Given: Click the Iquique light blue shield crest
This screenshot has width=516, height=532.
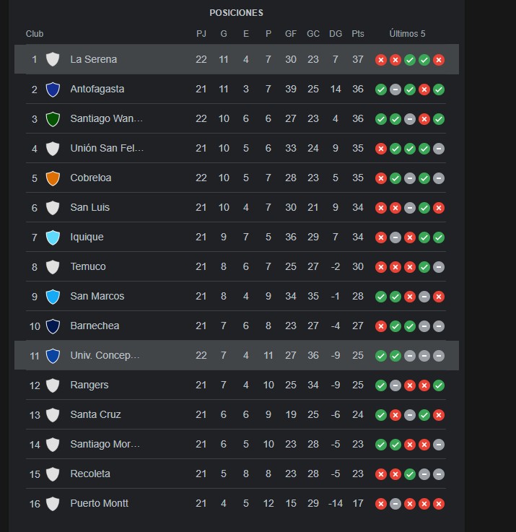Looking at the screenshot, I should coord(53,237).
